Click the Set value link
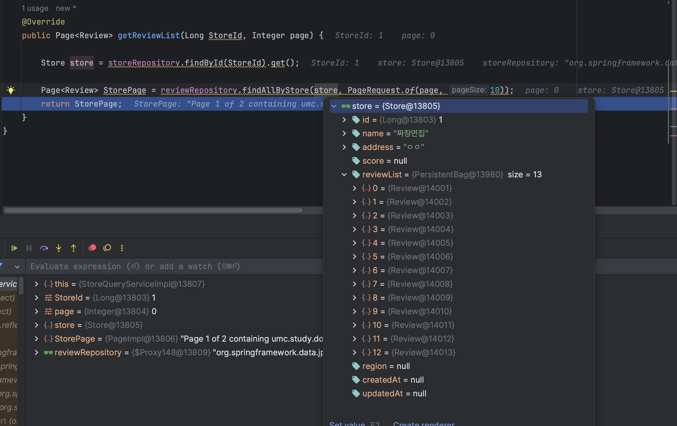The width and height of the screenshot is (677, 426). coord(347,424)
